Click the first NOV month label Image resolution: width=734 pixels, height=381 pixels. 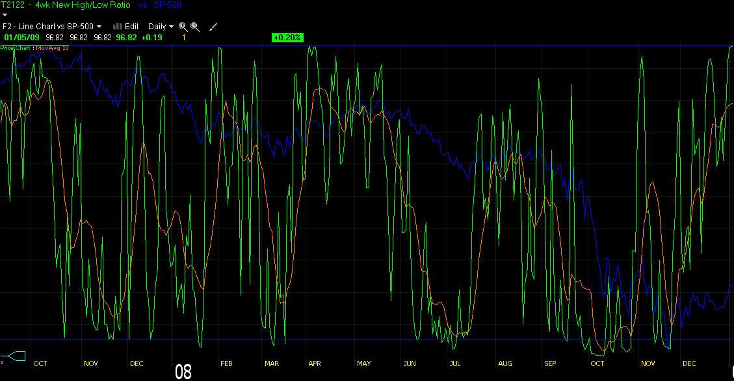pos(91,363)
